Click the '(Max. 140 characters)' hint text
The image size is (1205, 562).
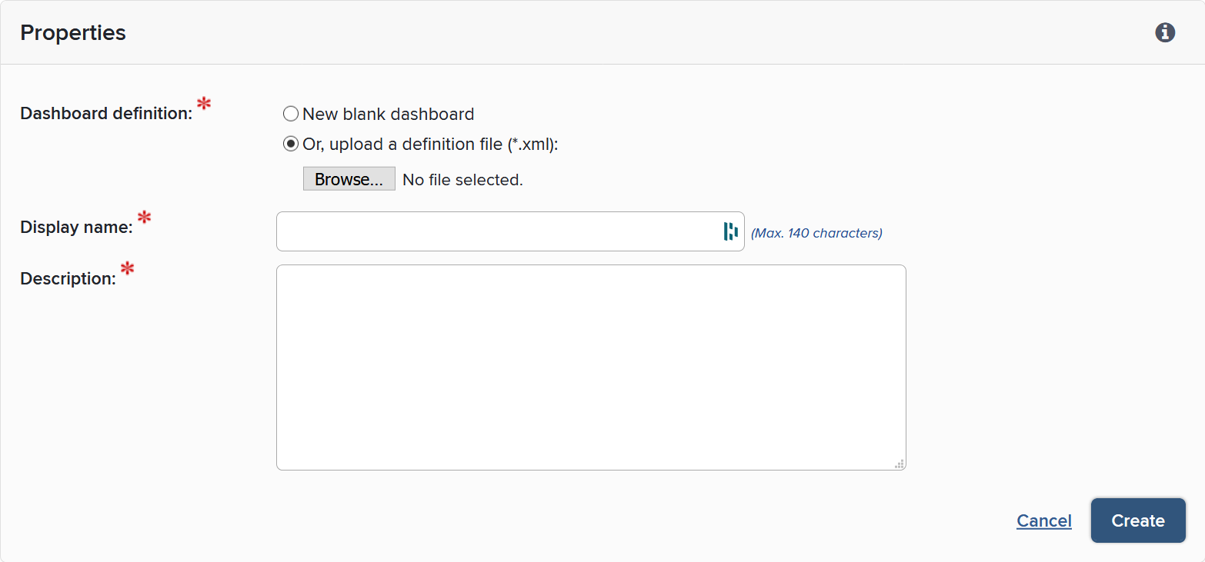pos(816,233)
